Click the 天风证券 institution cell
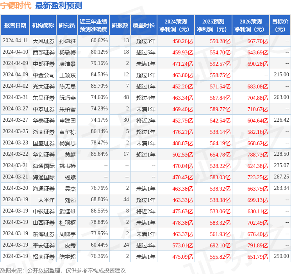 [x=44, y=41]
